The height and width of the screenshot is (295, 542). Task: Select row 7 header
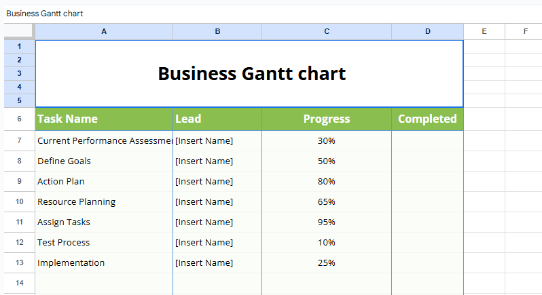(19, 141)
